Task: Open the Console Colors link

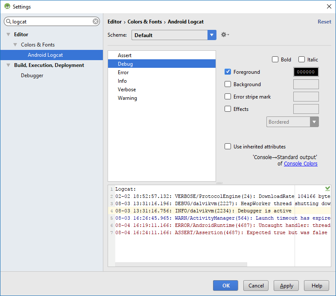Action: click(x=301, y=164)
